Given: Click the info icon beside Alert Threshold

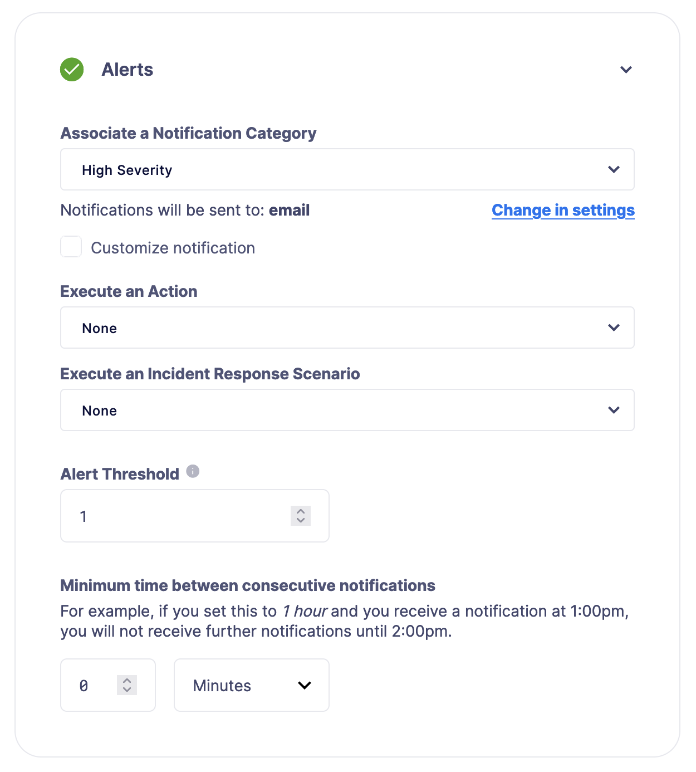Looking at the screenshot, I should click(192, 471).
